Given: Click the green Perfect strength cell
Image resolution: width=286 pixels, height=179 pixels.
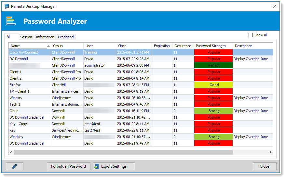Looking at the screenshot, I should point(213,65).
